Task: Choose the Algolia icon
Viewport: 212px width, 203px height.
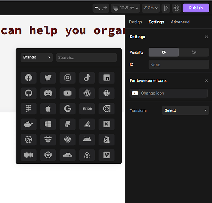Action: (x=107, y=108)
